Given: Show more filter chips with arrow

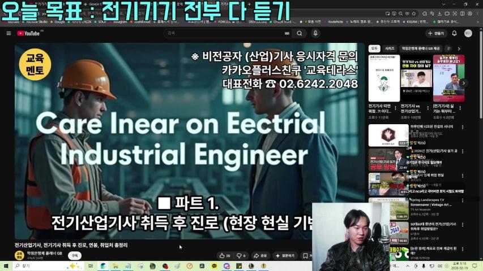Looking at the screenshot, I should 459,49.
